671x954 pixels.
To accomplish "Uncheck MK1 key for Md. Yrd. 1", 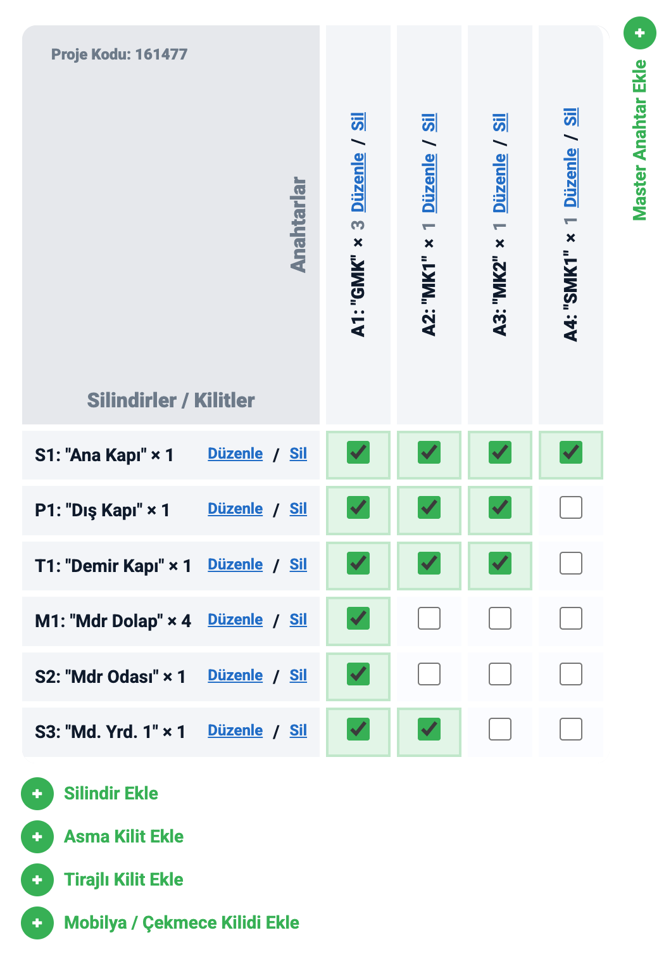I will 429,730.
